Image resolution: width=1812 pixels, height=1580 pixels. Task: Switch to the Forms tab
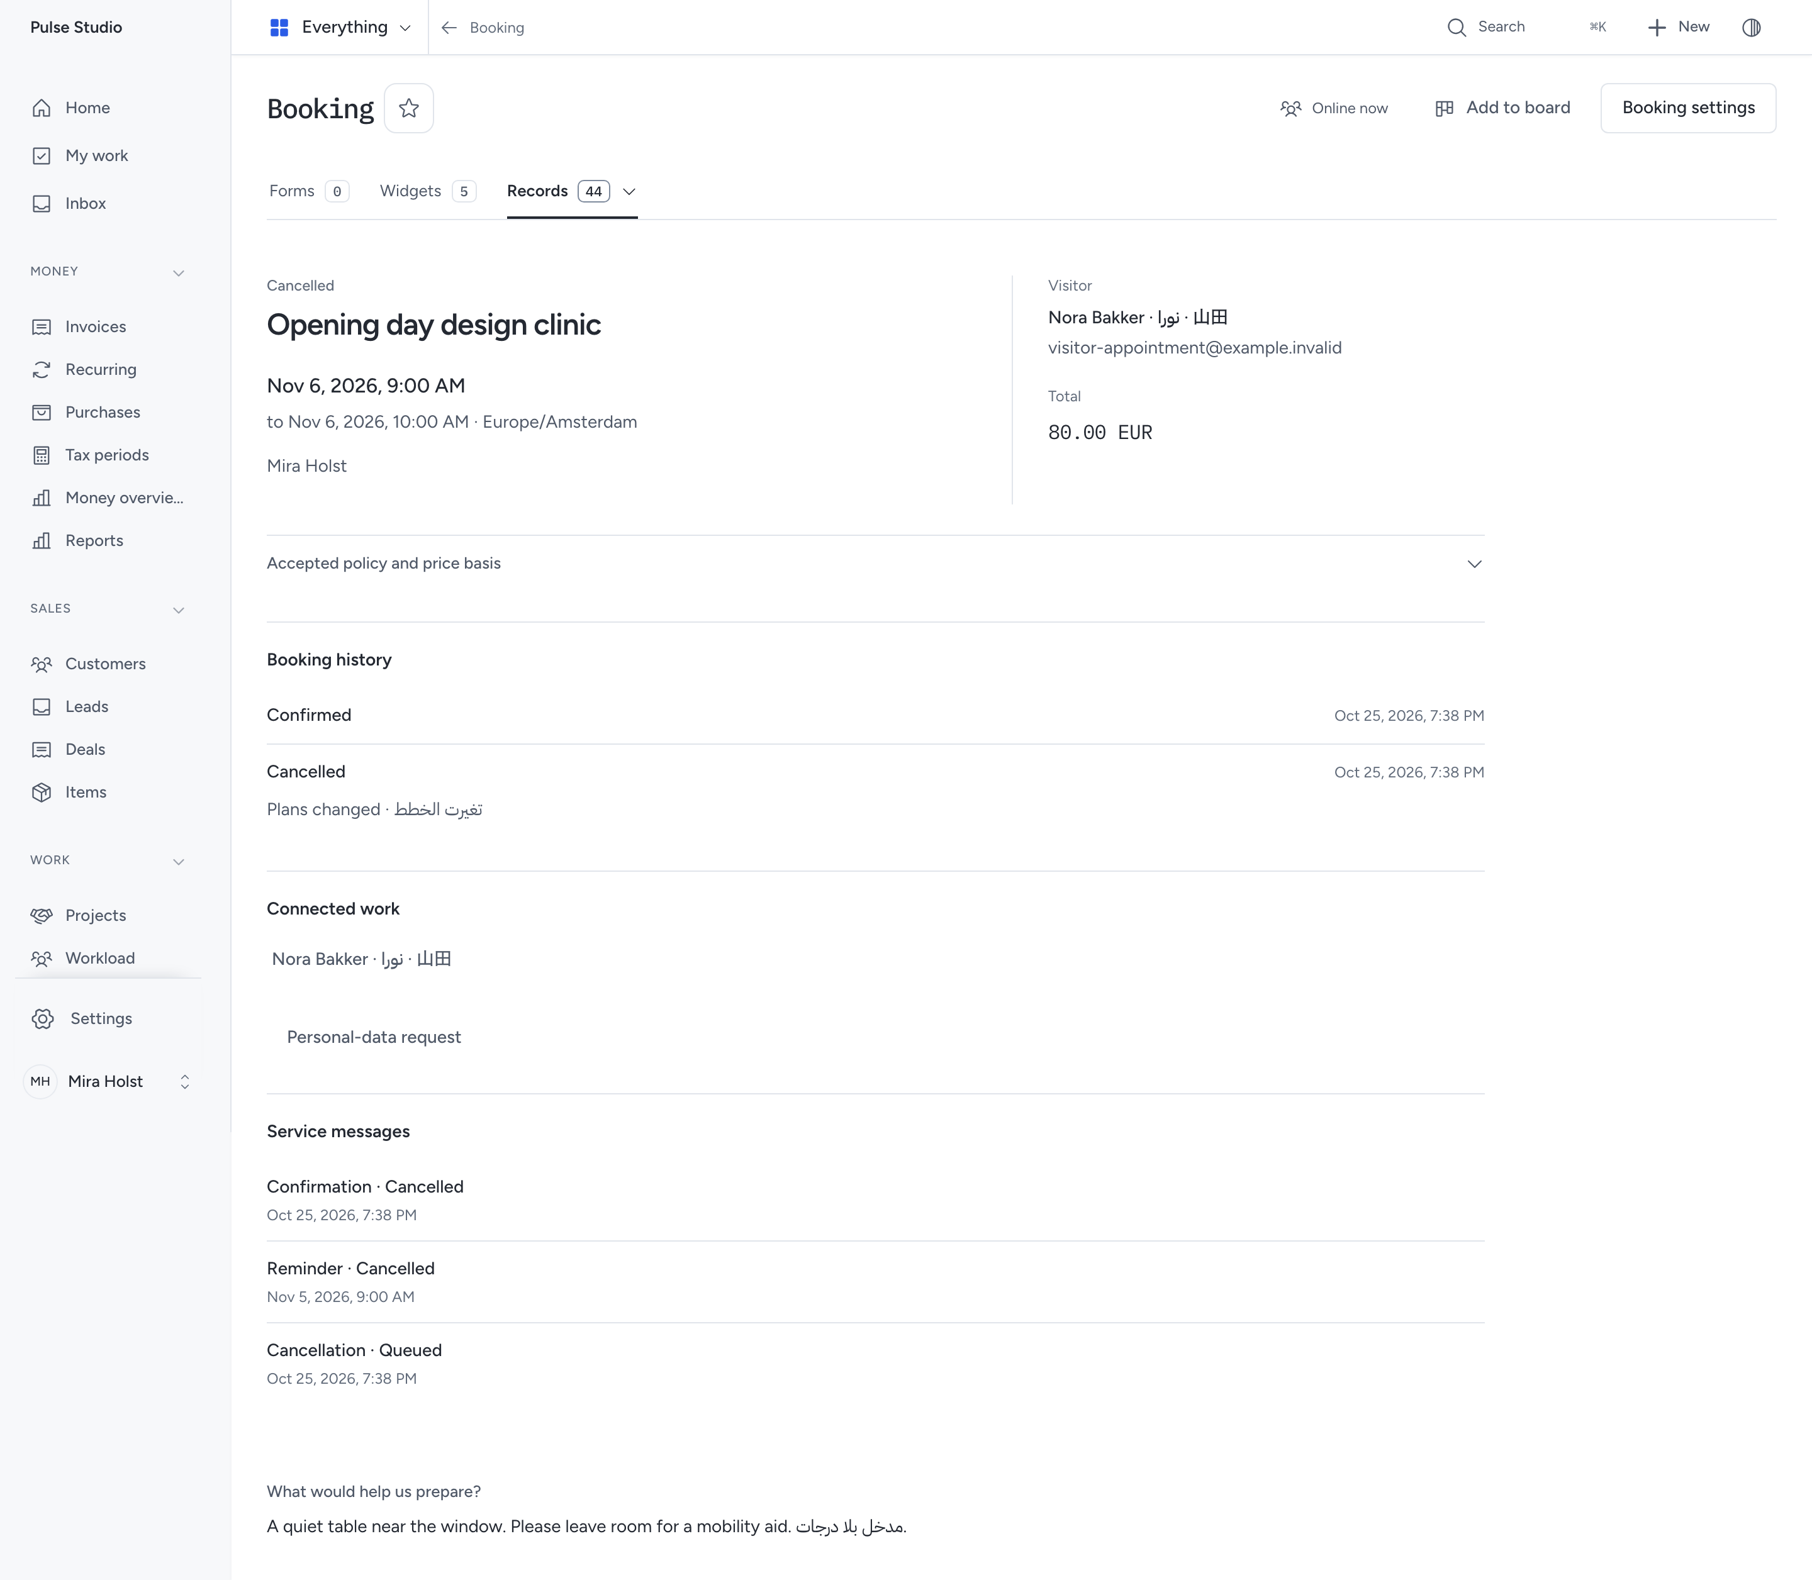[x=309, y=191]
